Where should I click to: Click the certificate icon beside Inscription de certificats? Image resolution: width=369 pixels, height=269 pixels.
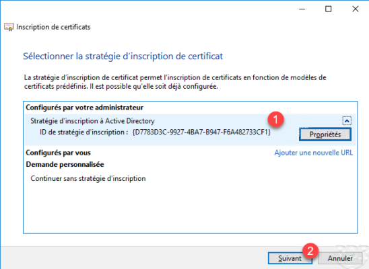[9, 27]
